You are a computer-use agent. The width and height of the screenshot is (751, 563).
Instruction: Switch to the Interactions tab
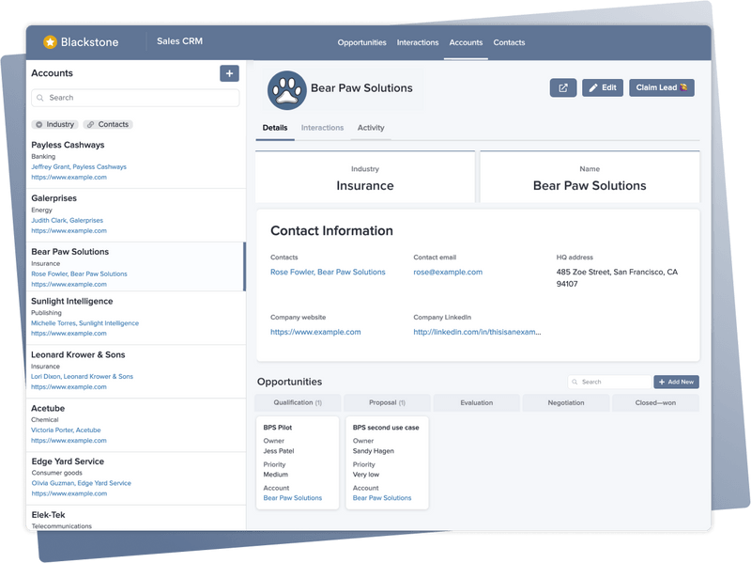point(323,128)
